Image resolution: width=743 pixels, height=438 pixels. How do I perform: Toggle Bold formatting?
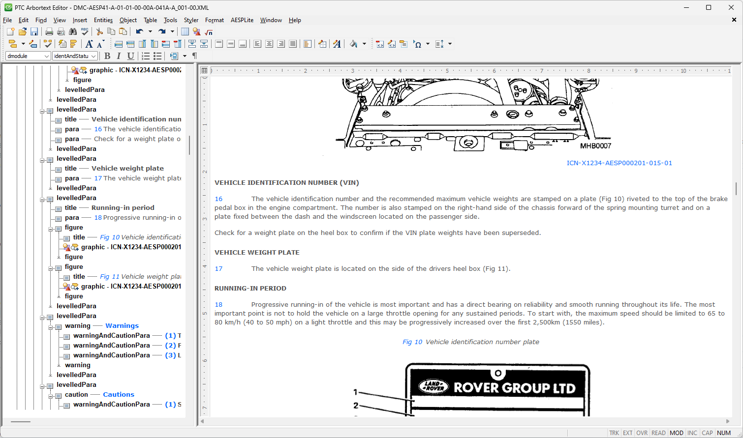point(107,56)
